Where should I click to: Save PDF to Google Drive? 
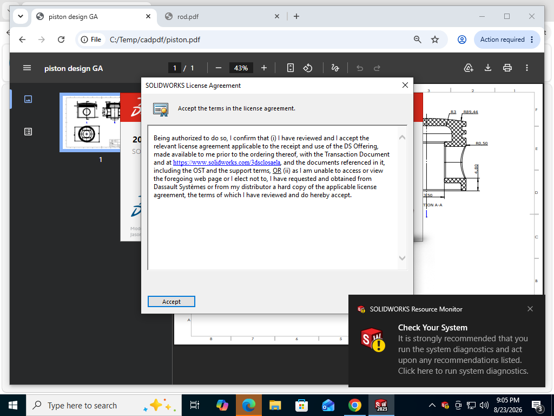469,68
